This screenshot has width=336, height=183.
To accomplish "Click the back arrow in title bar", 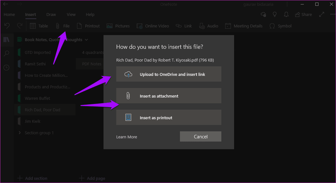I will click(5, 4).
